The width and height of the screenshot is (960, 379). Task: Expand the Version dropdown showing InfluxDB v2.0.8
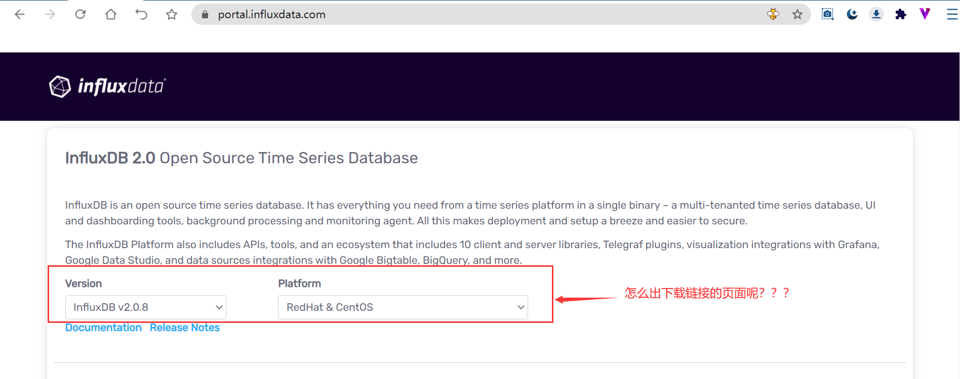[x=145, y=307]
